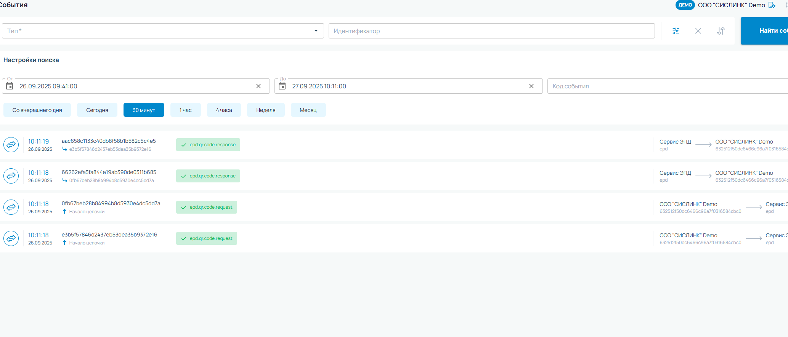Click exchange icon of event 10:11:19
788x337 pixels.
click(x=11, y=145)
